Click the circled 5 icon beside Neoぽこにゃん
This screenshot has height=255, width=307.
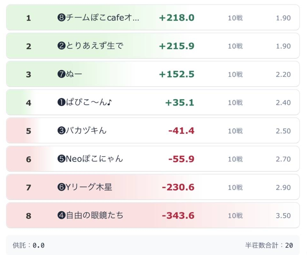(x=61, y=159)
